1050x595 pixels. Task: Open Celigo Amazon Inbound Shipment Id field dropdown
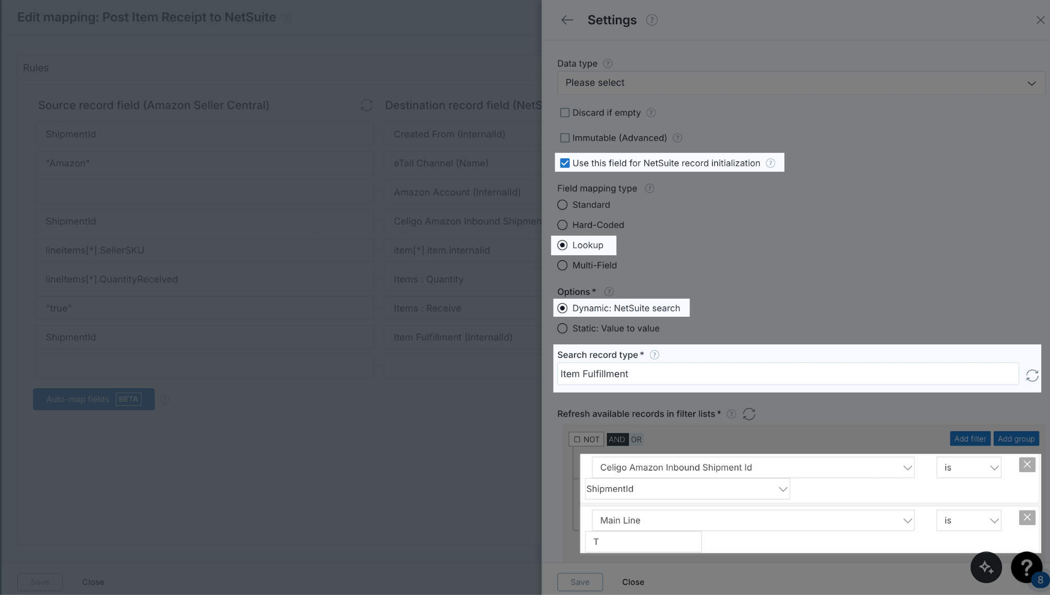753,467
